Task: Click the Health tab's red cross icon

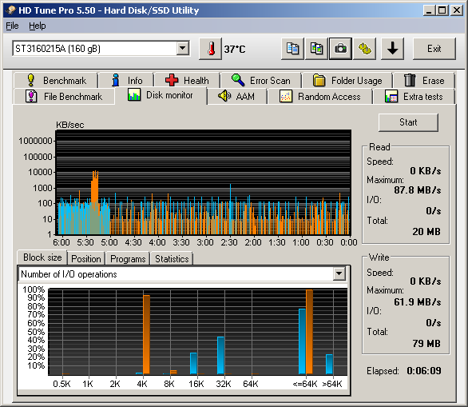Action: click(x=172, y=80)
